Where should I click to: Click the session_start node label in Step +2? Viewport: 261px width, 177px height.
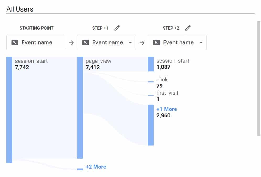[x=173, y=61]
